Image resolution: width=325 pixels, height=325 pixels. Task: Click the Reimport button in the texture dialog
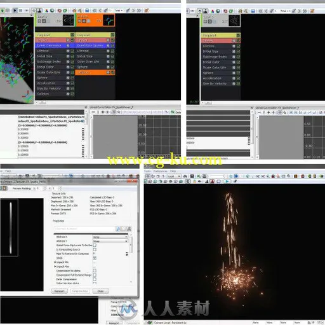pyautogui.click(x=60, y=291)
